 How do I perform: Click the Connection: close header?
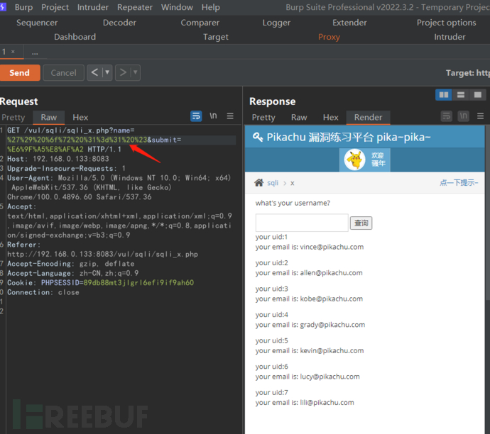click(43, 292)
